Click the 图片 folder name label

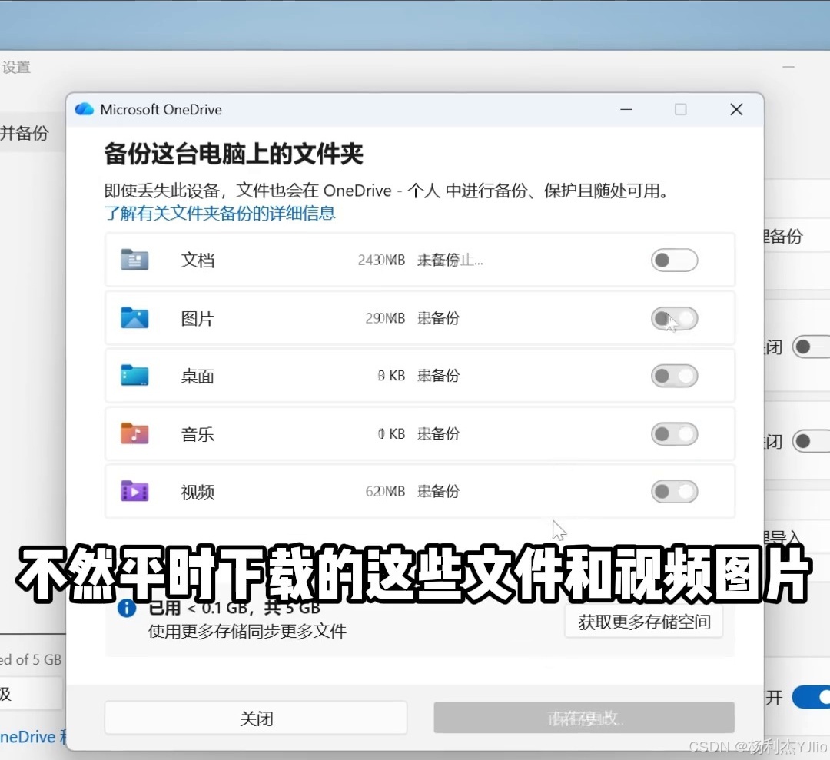[x=198, y=318]
